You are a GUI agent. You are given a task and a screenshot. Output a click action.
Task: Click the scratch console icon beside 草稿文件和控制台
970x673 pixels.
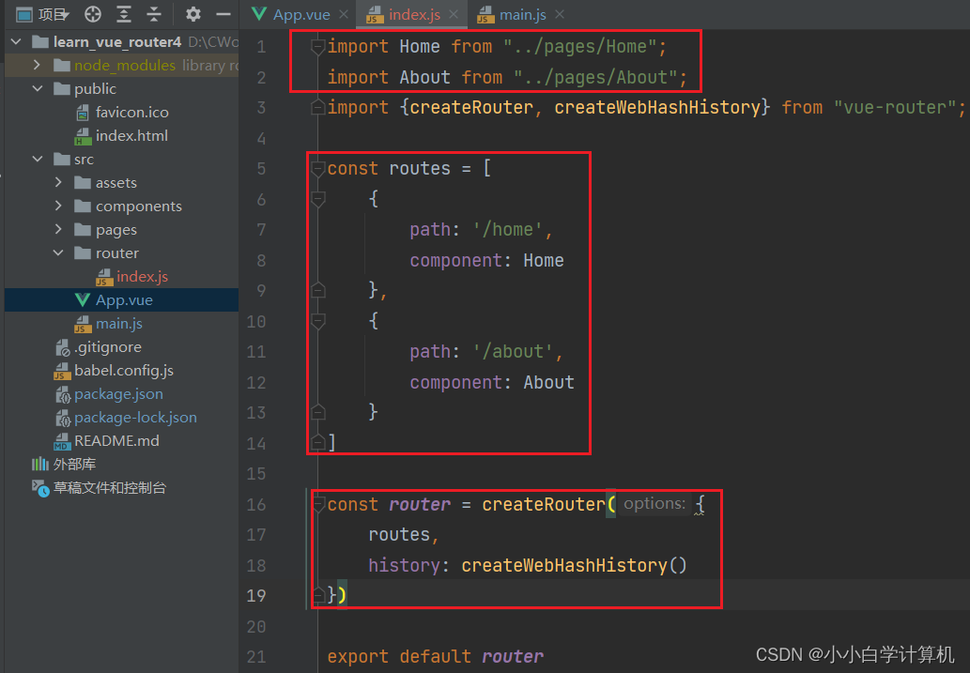(x=40, y=489)
